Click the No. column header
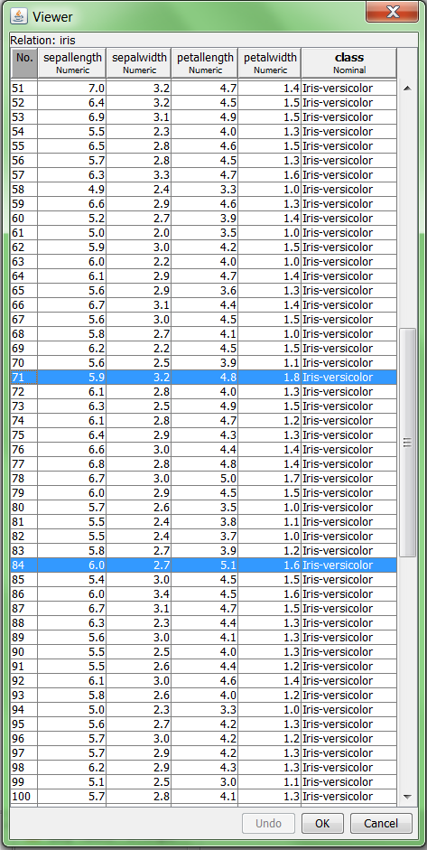The image size is (427, 850). (24, 63)
